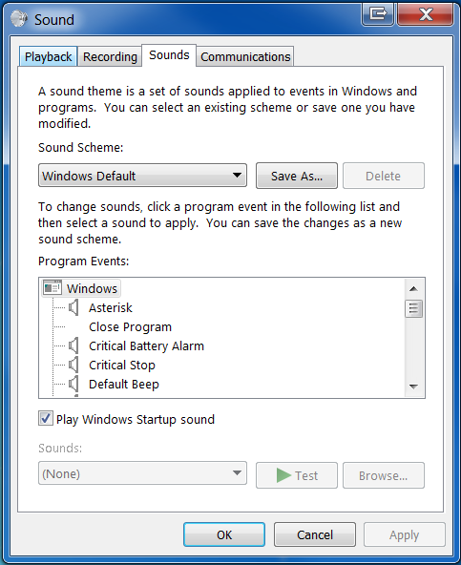Switch to the Communications tab

(245, 56)
